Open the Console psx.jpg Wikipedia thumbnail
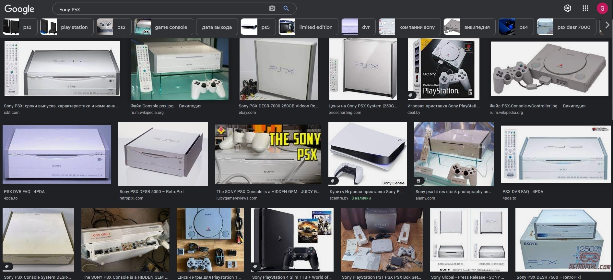 [x=180, y=69]
